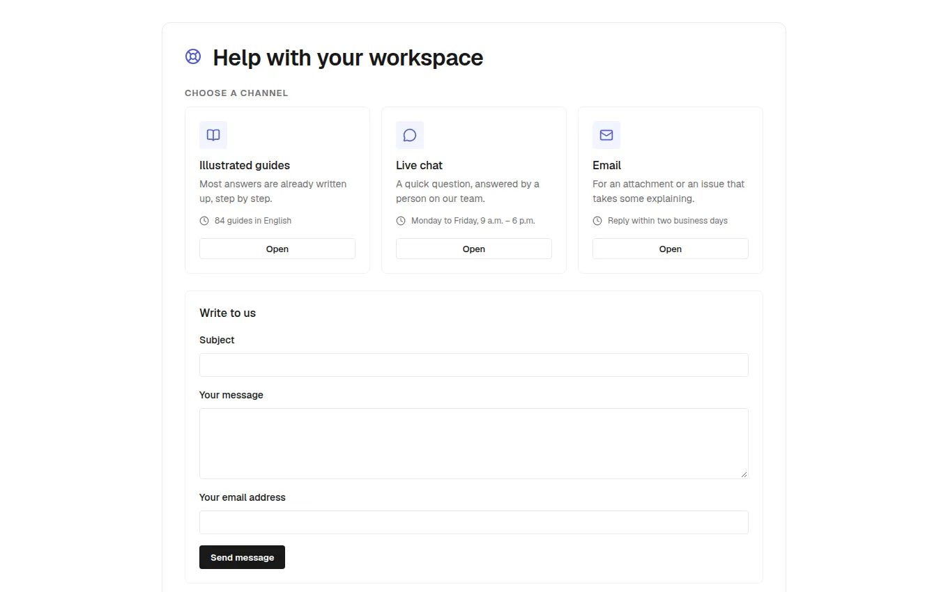
Task: Click the message box resize handle corner
Action: pos(744,474)
